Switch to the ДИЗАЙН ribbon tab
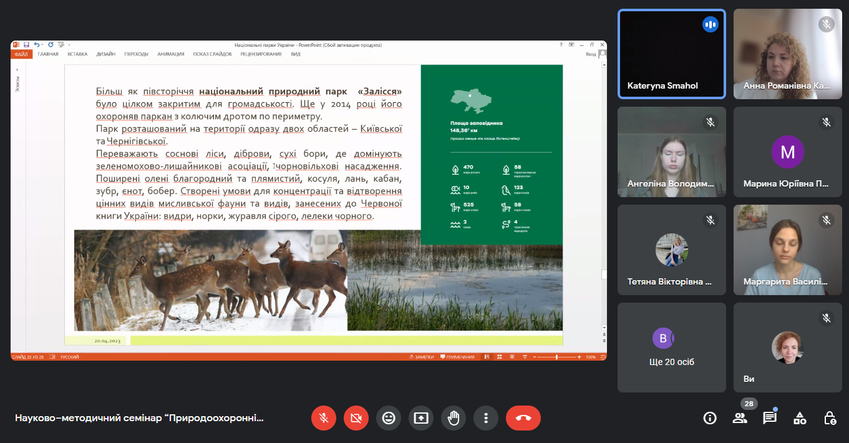Viewport: 849px width, 443px height. click(105, 54)
